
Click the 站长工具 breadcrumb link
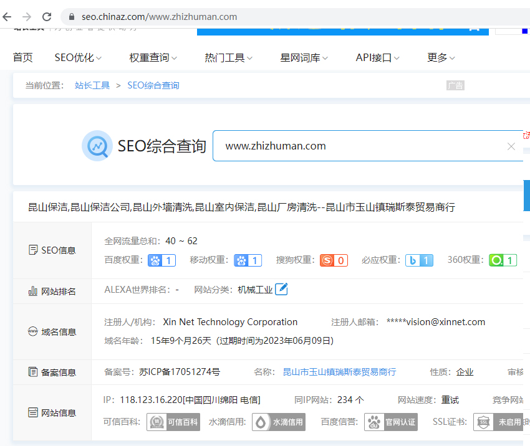[92, 85]
